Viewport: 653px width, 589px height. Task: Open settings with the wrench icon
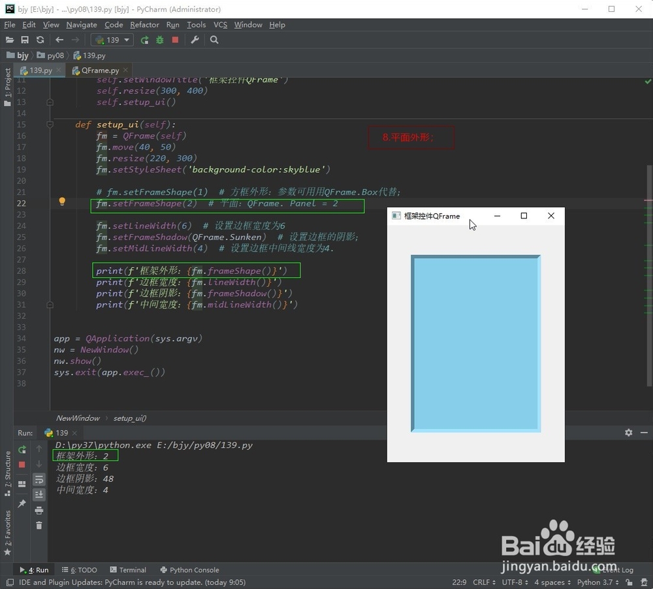pos(195,40)
